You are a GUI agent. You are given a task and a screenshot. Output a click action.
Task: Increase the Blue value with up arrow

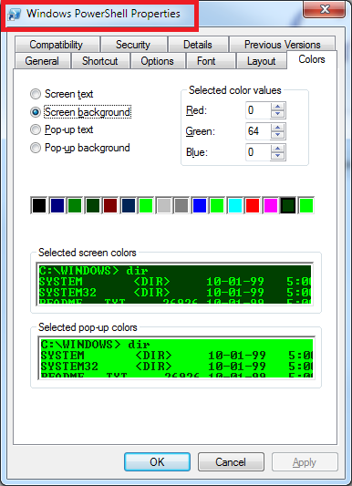point(277,148)
